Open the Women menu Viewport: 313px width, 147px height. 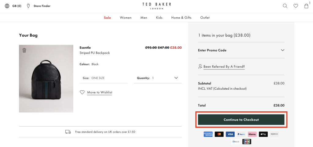point(126,17)
